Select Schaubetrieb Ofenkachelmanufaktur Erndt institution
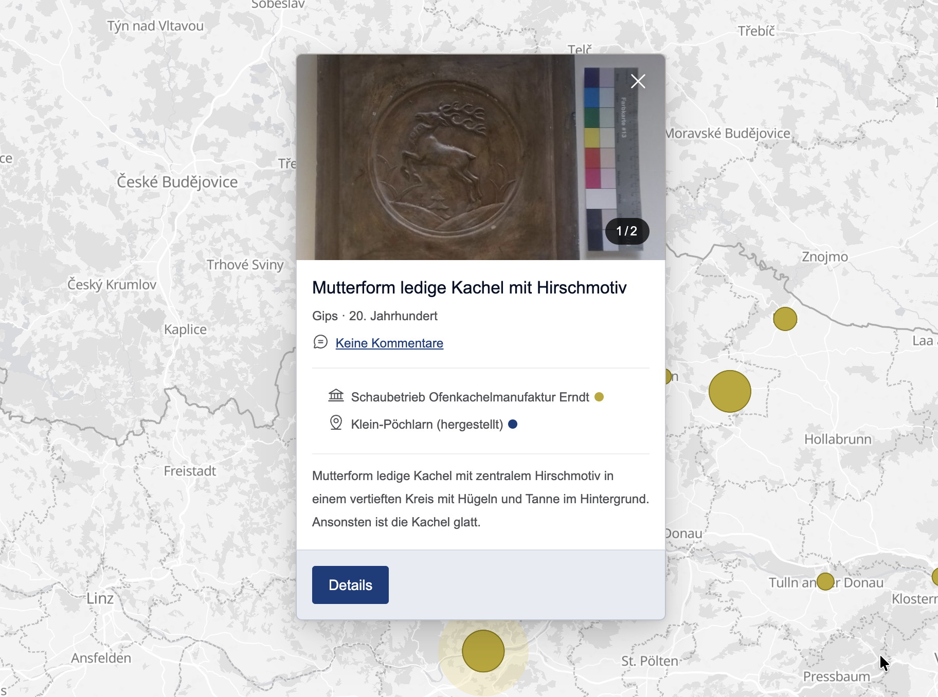The image size is (938, 697). coord(470,397)
